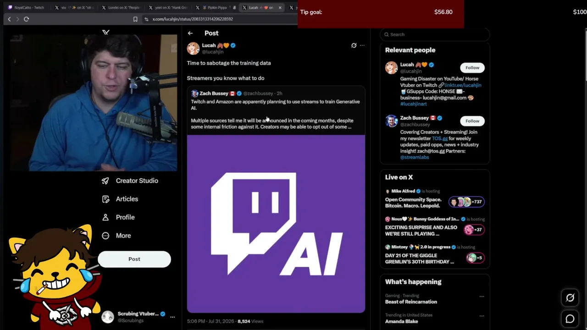The height and width of the screenshot is (330, 587).
Task: Open the TOS.gg link in Zach's bio
Action: (439, 138)
